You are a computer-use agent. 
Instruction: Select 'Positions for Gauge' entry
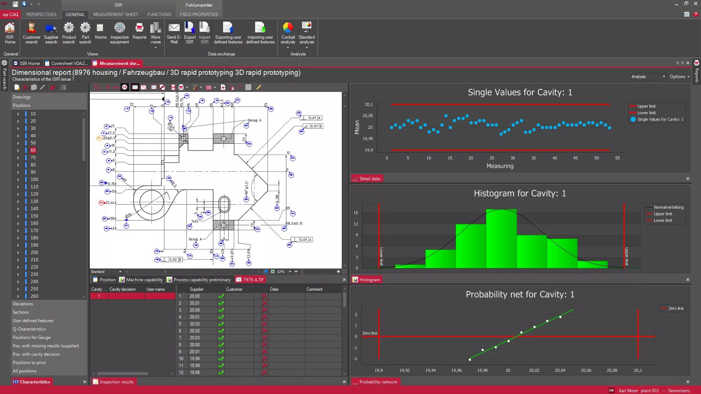pos(32,337)
